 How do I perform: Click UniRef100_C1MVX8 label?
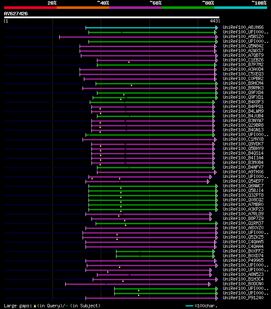pyautogui.click(x=243, y=139)
